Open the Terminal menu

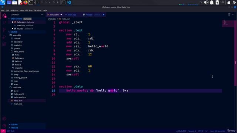tap(38, 11)
